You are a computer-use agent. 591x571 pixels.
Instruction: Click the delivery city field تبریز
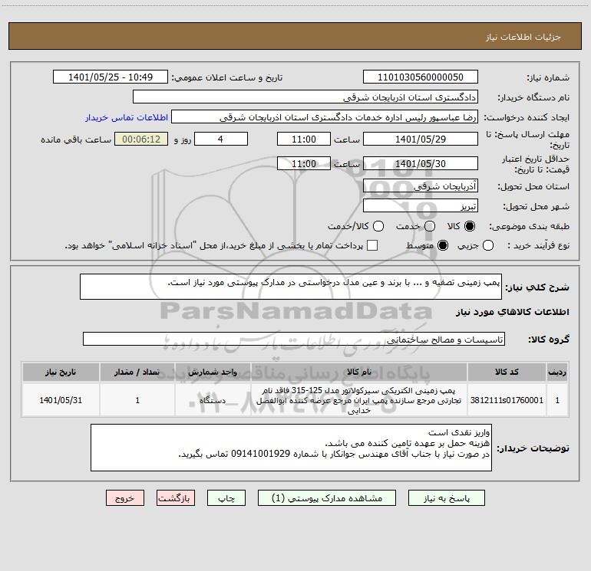coord(421,206)
